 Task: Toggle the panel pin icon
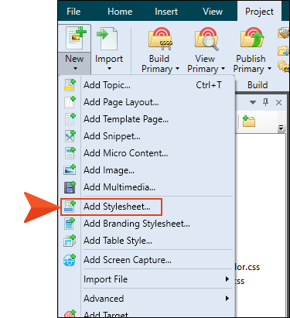point(265,102)
